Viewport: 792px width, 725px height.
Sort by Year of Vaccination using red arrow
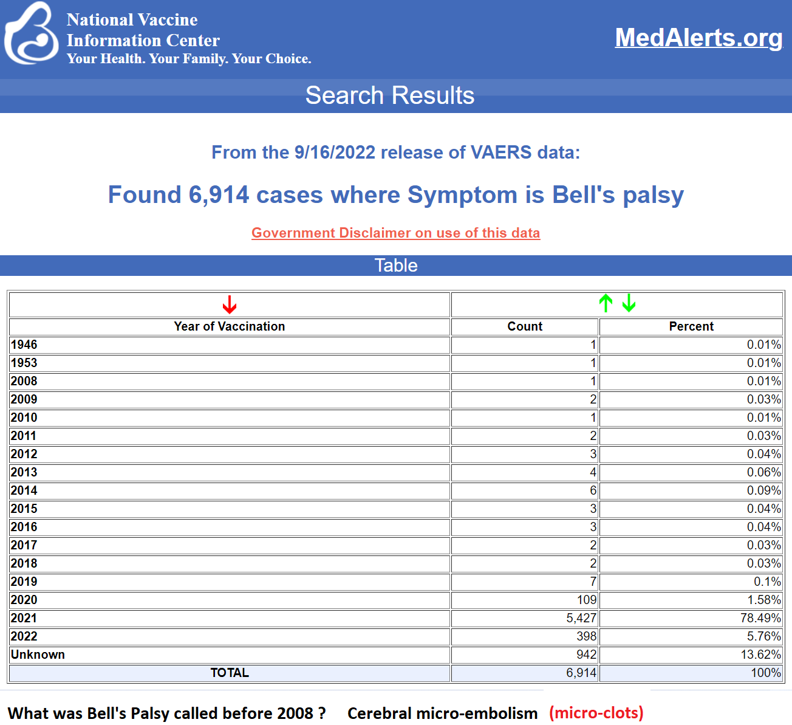230,304
